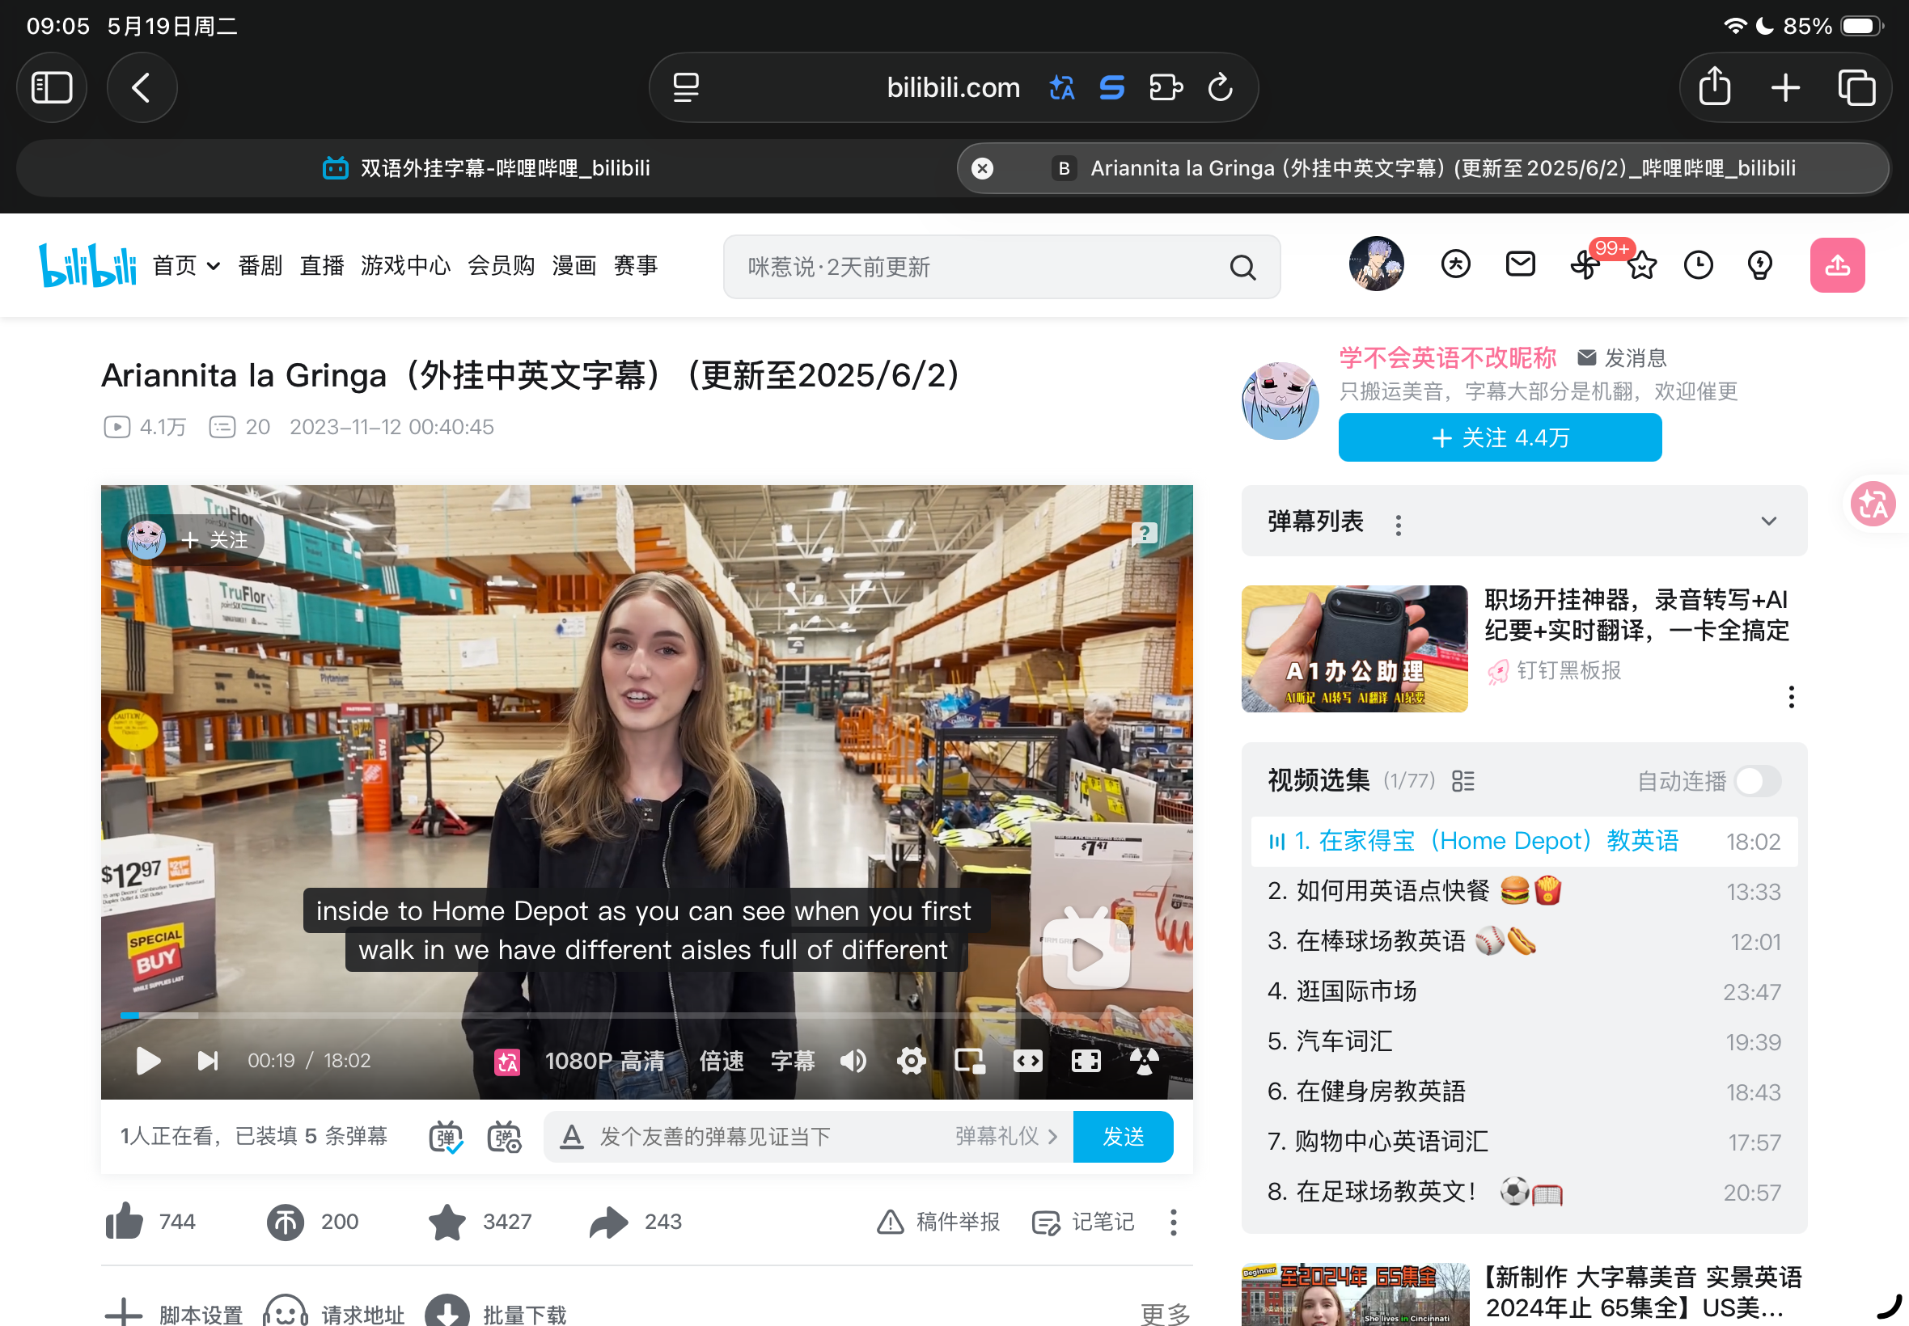
Task: Click the bilibili logo
Action: (88, 265)
